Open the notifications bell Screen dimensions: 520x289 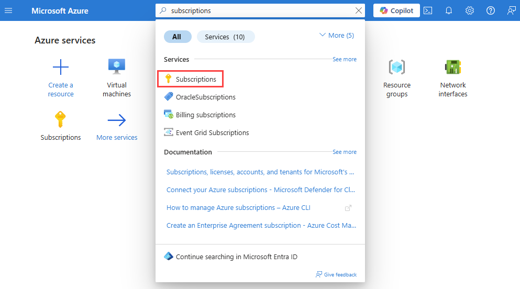[449, 10]
